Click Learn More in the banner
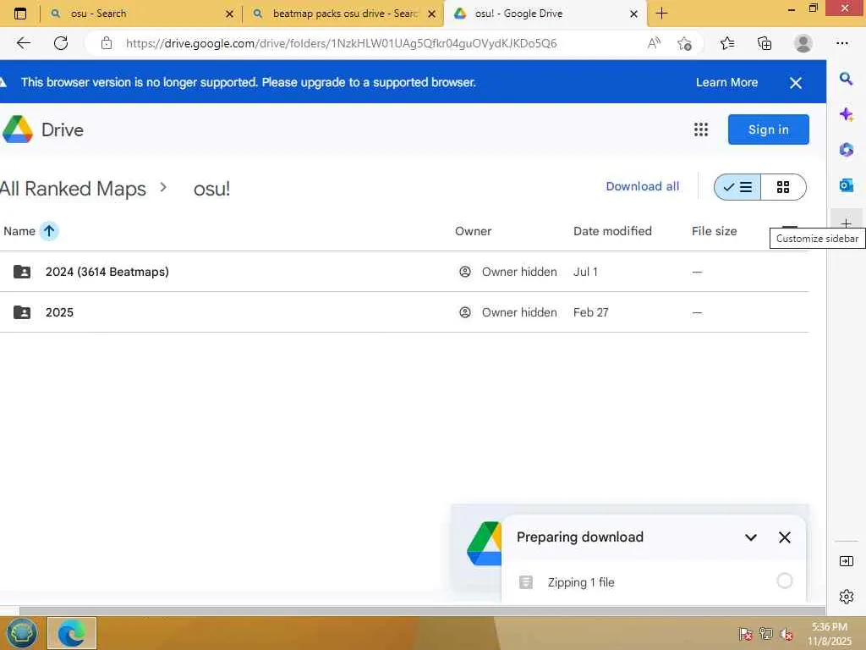 [x=726, y=82]
